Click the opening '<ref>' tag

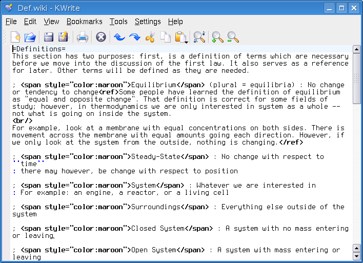(109, 92)
